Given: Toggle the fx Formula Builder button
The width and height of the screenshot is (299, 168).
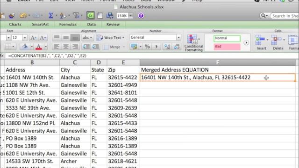Looking at the screenshot, I should point(90,15).
